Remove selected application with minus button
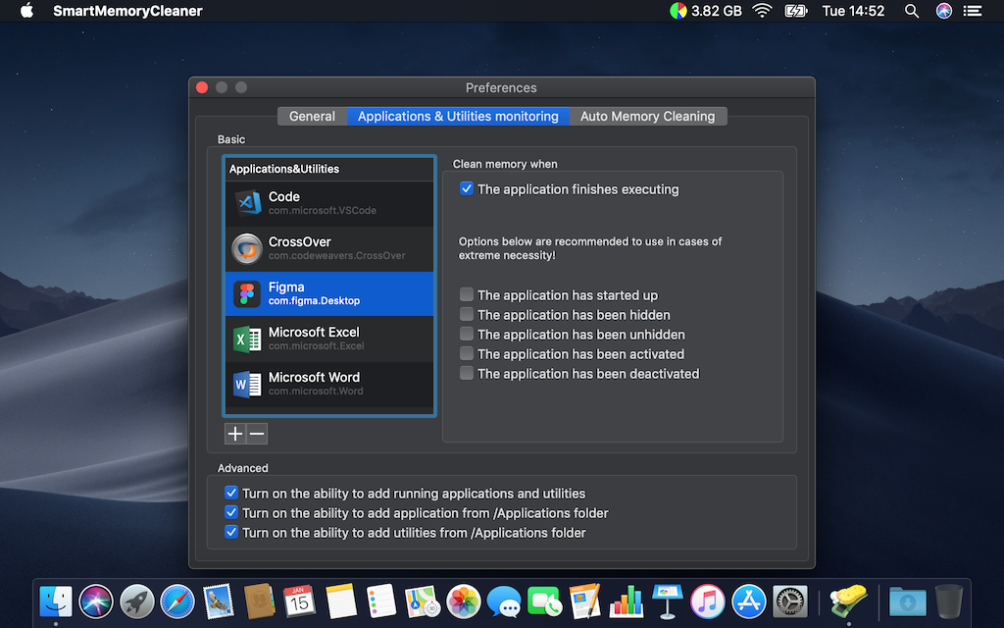 pos(257,434)
